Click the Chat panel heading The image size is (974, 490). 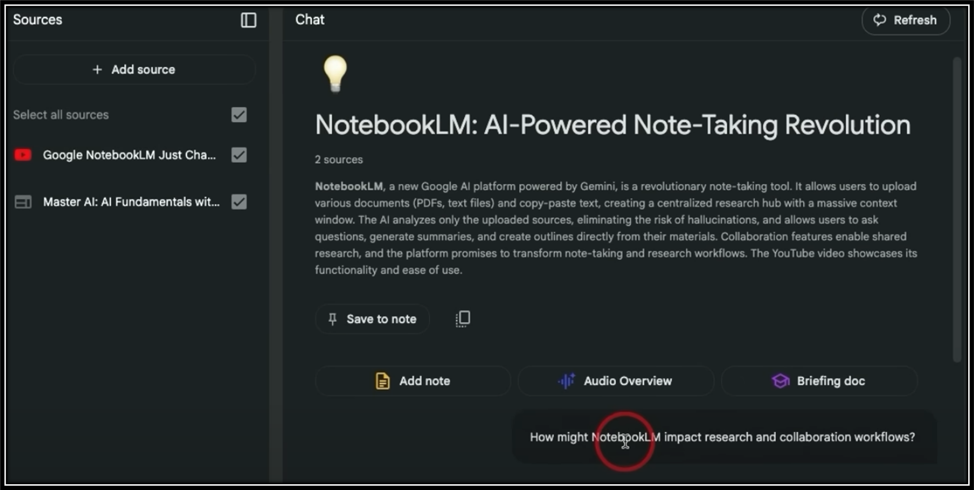click(310, 20)
